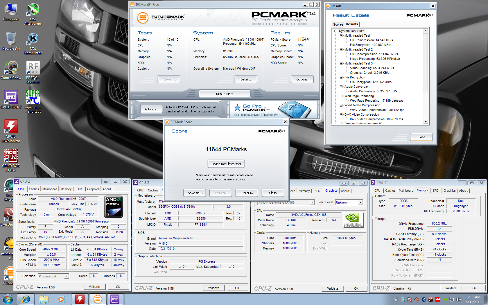Click Close in the Result Details window
The height and width of the screenshot is (305, 488).
421,137
